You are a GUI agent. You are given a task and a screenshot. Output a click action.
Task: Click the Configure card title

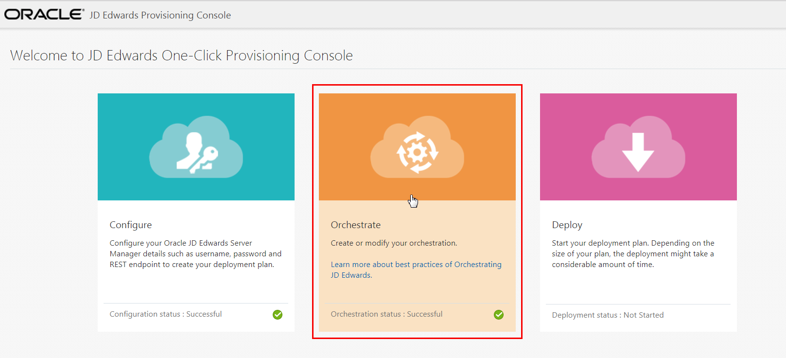[x=131, y=225]
